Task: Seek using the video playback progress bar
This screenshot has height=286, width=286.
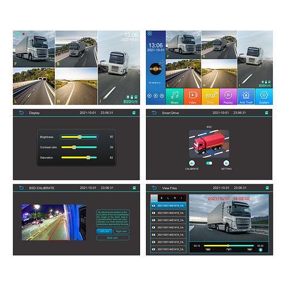Action: coord(229,245)
